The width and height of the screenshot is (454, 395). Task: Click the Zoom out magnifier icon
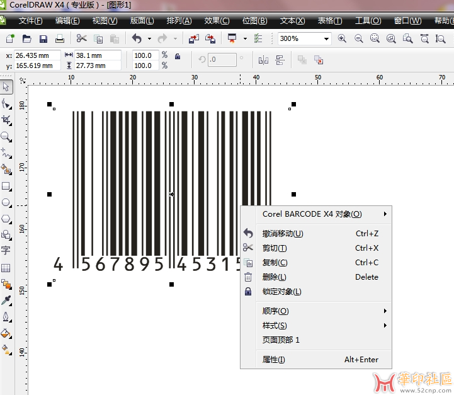359,38
